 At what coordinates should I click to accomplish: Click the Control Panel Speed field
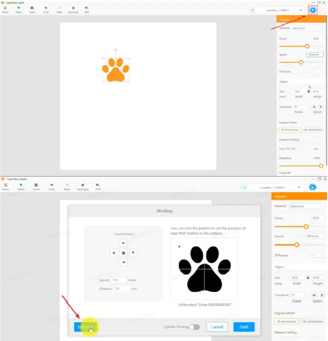tap(119, 280)
